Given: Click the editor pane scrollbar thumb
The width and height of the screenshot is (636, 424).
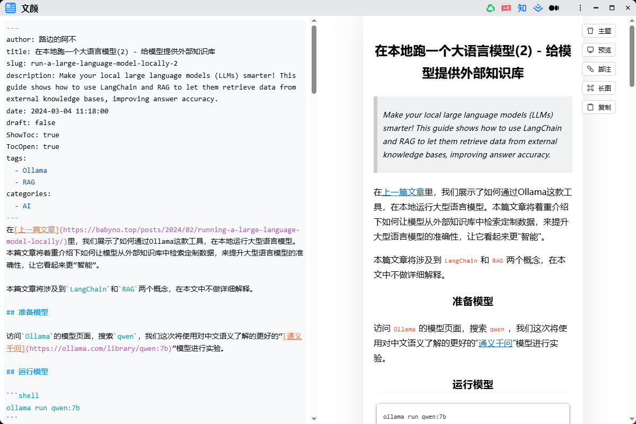Looking at the screenshot, I should (x=314, y=59).
